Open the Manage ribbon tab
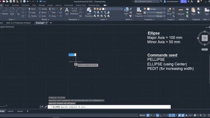The width and height of the screenshot is (210, 118). (42, 5)
